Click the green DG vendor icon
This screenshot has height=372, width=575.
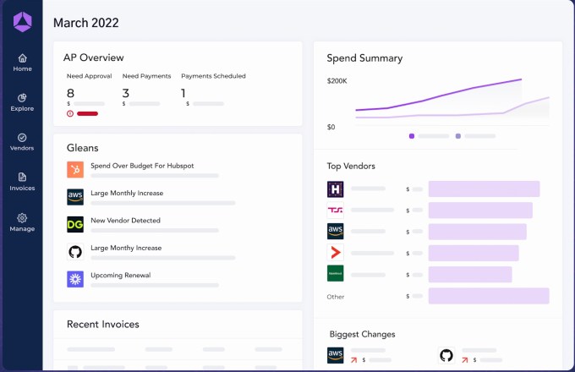[75, 224]
